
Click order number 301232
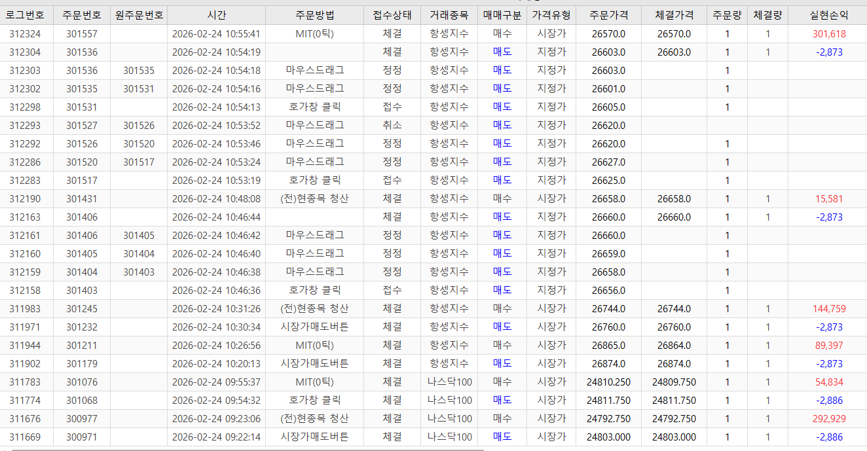[x=82, y=327]
